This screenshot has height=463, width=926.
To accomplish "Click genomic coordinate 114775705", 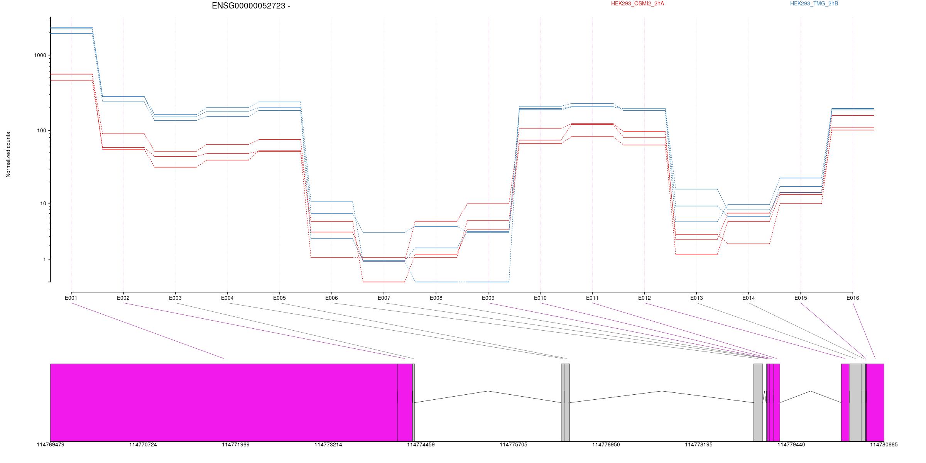I will pos(514,444).
